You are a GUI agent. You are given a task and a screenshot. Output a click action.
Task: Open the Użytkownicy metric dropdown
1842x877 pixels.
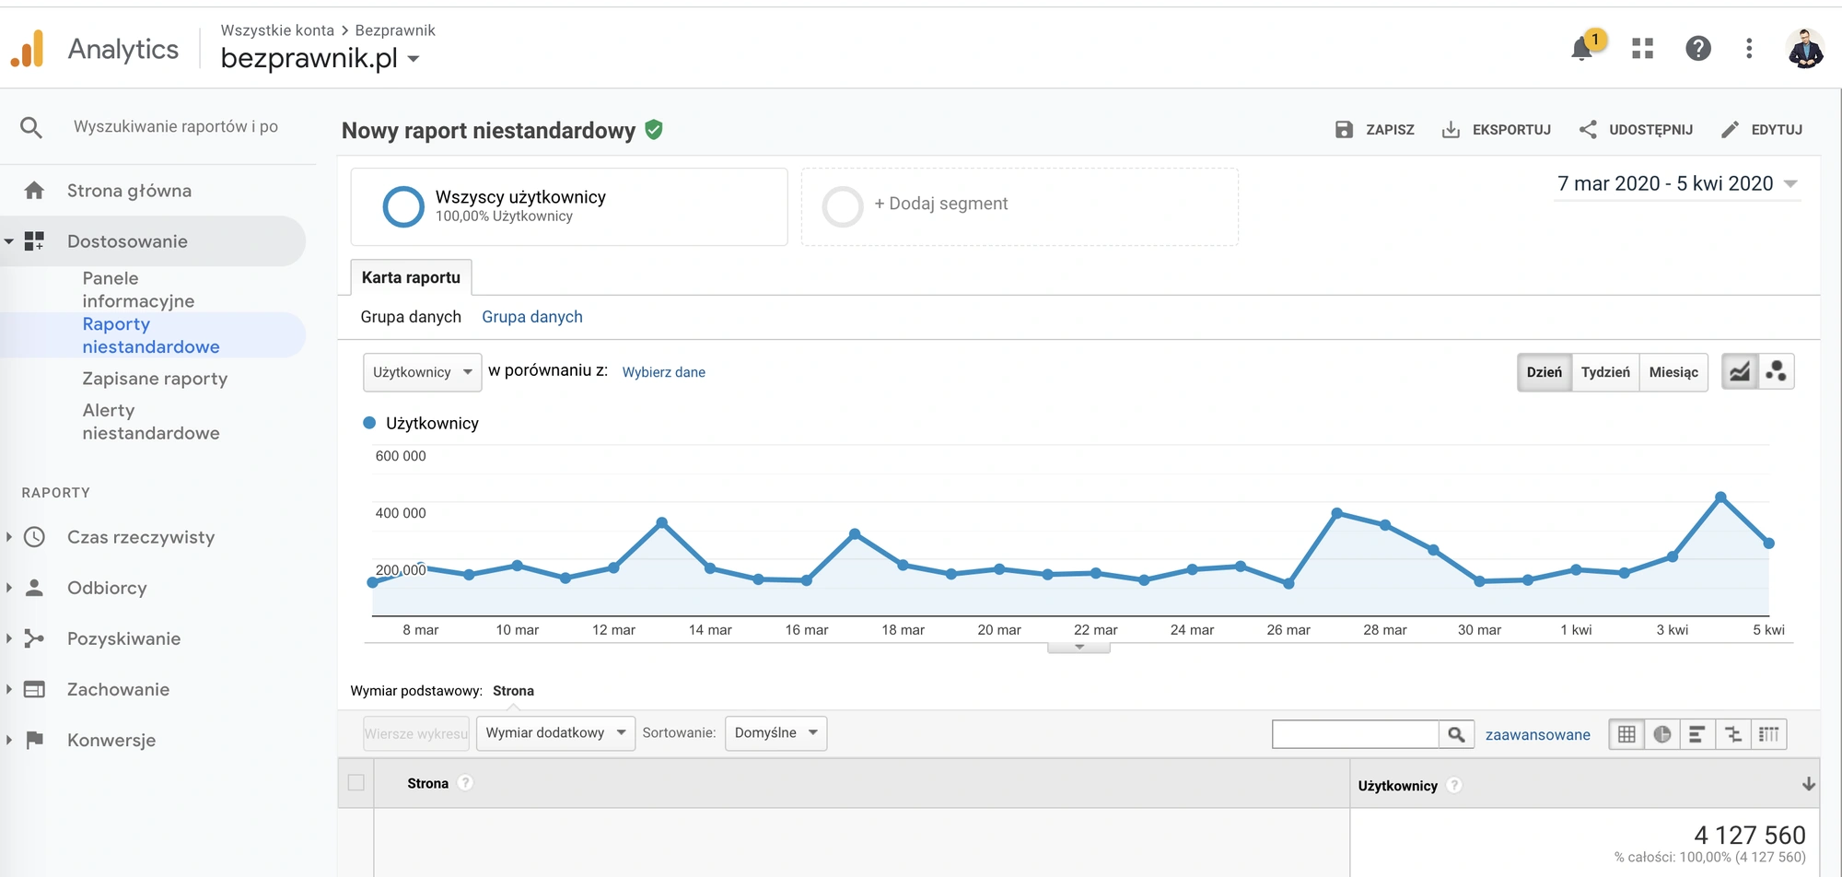click(x=422, y=372)
